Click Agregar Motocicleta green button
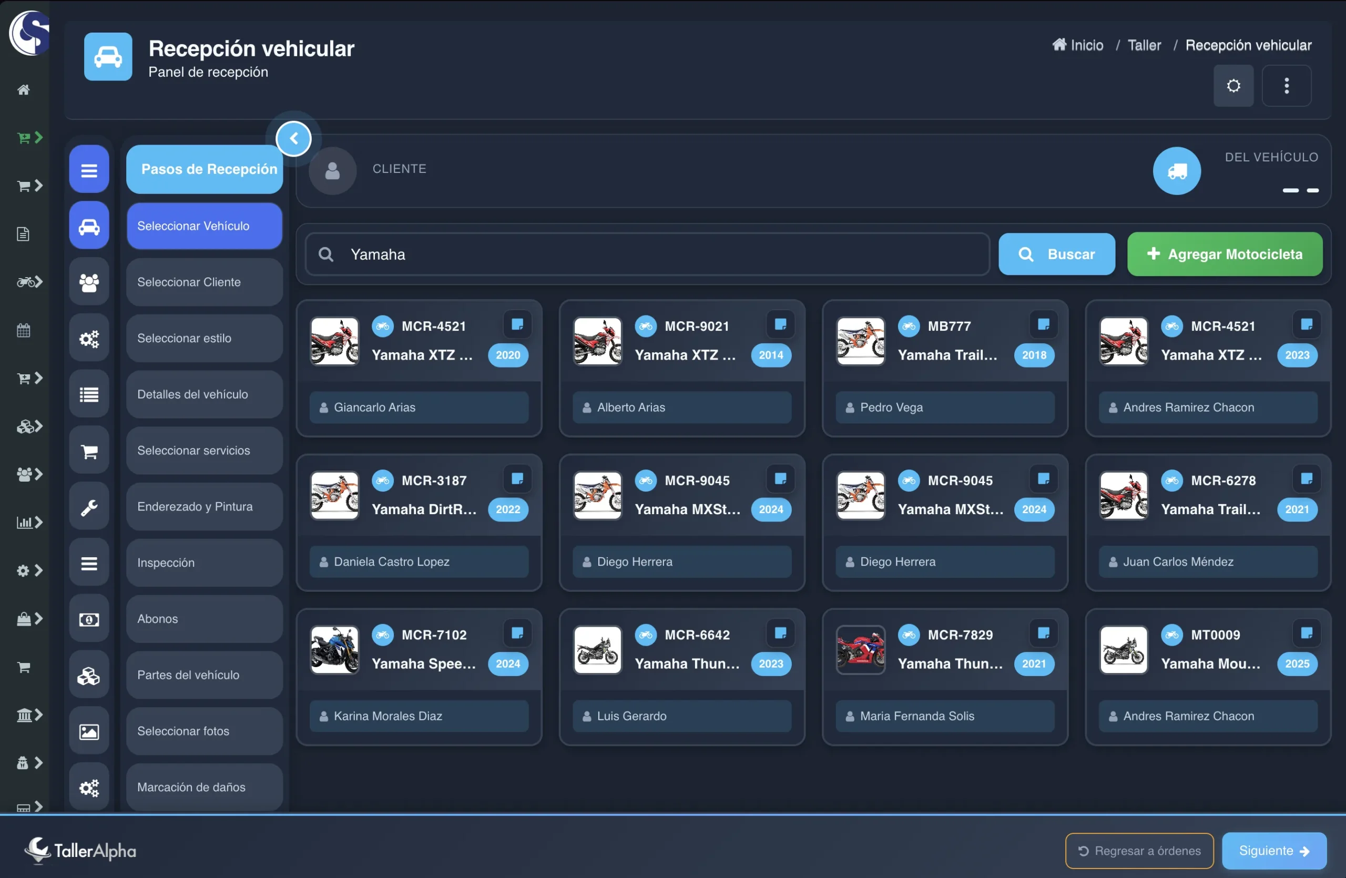Screen dimensions: 1346x878 click(1225, 254)
